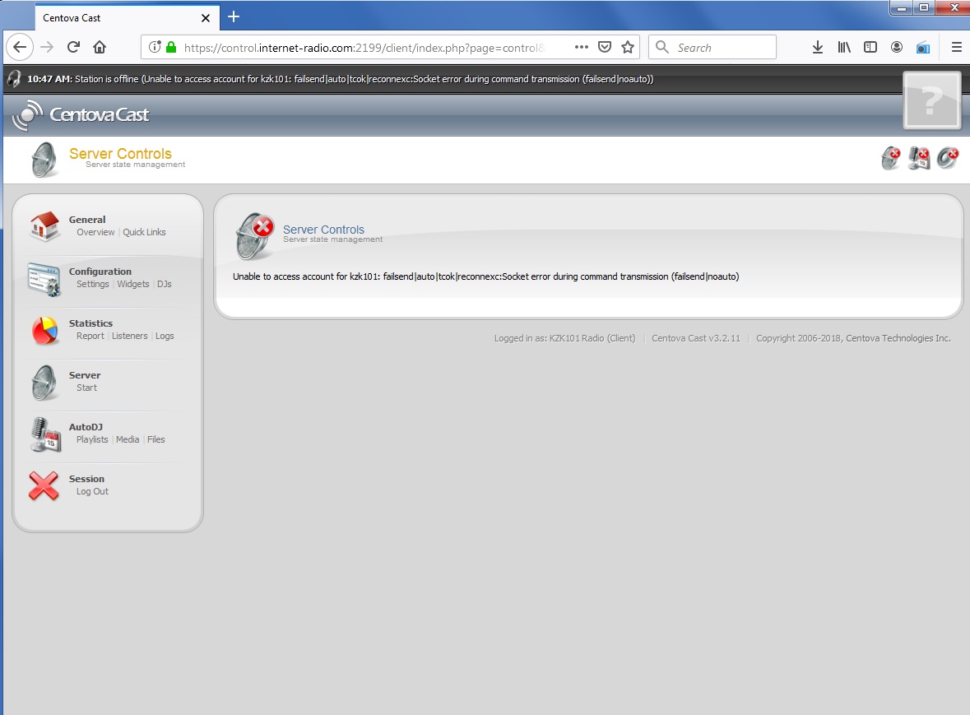970x715 pixels.
Task: Bookmark this page with star icon
Action: coord(628,48)
